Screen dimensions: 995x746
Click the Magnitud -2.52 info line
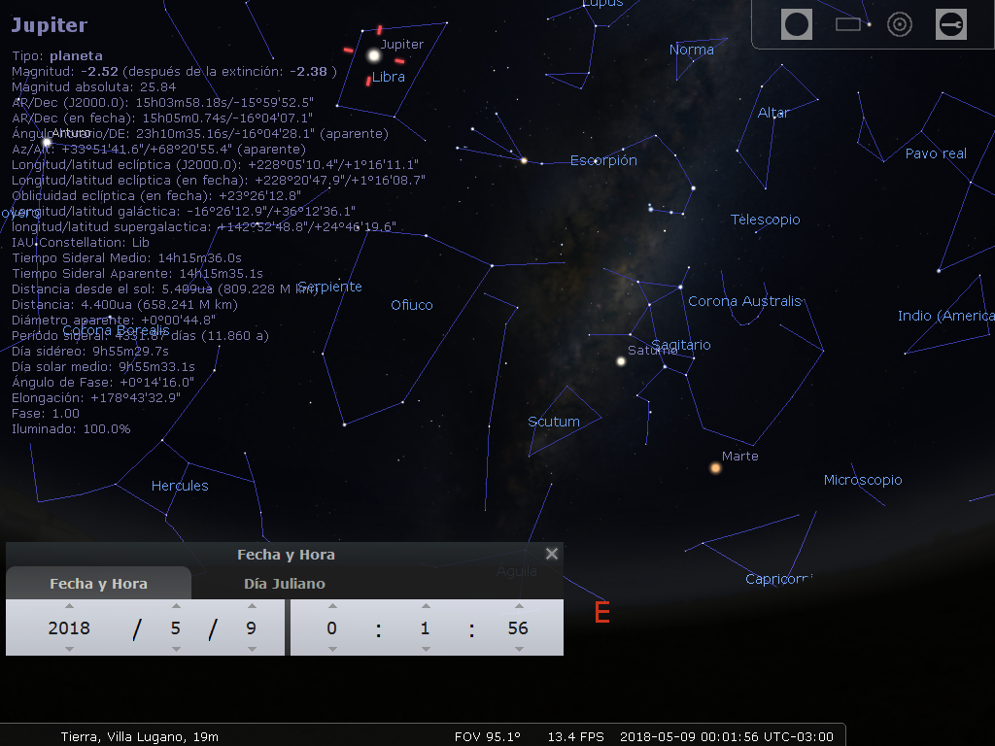[x=174, y=72]
